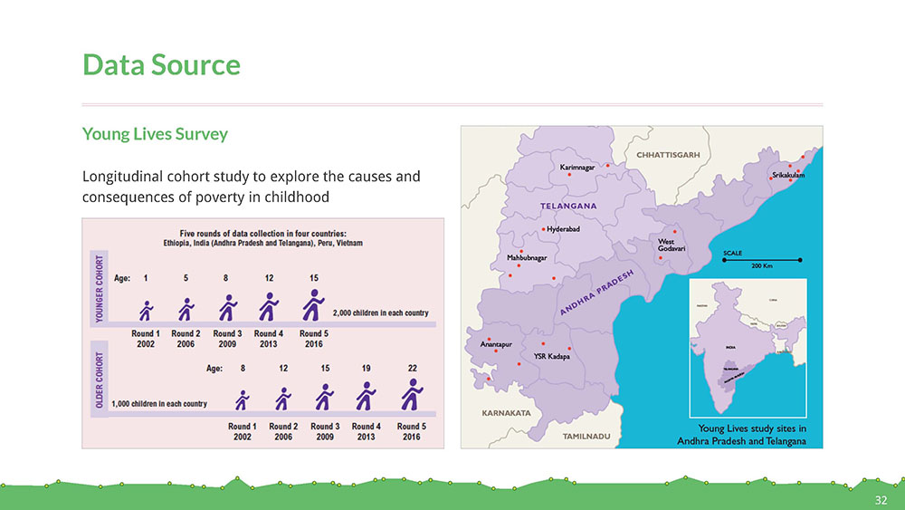Select the older cohort age 8 figure icon

pos(243,400)
